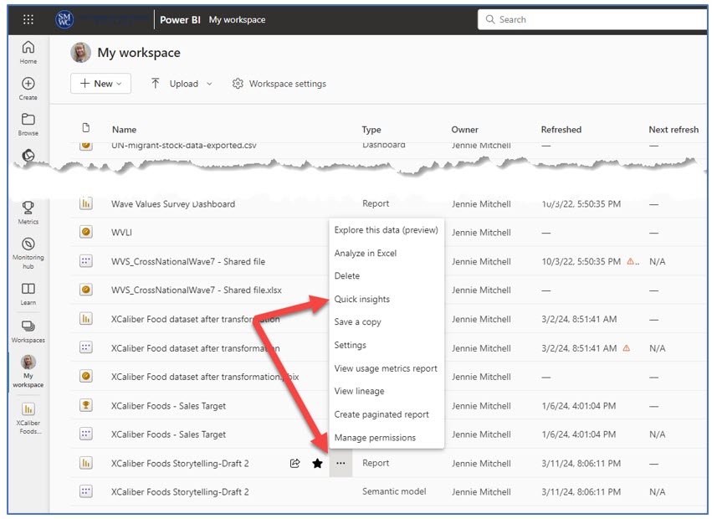
Task: Open WVS_CrossNationalWave7 - Shared file.xlsx
Action: pos(196,290)
